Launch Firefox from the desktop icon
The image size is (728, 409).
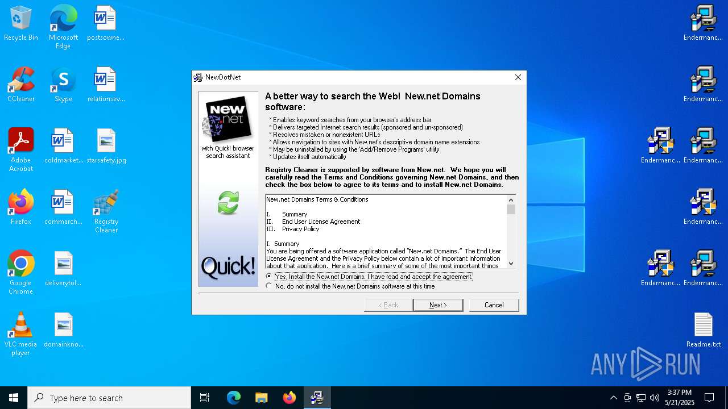[21, 207]
